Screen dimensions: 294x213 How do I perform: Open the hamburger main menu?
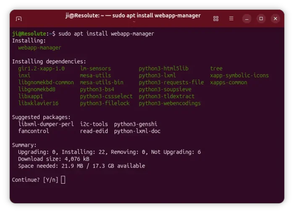click(x=231, y=18)
